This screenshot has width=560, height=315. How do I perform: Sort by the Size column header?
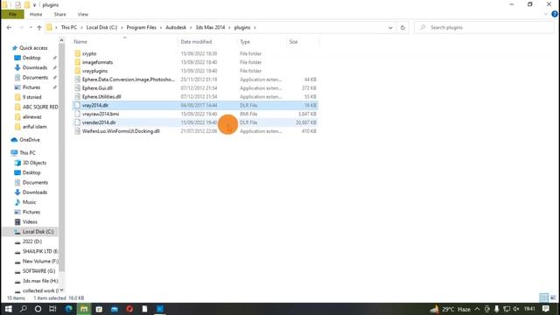[x=293, y=42]
